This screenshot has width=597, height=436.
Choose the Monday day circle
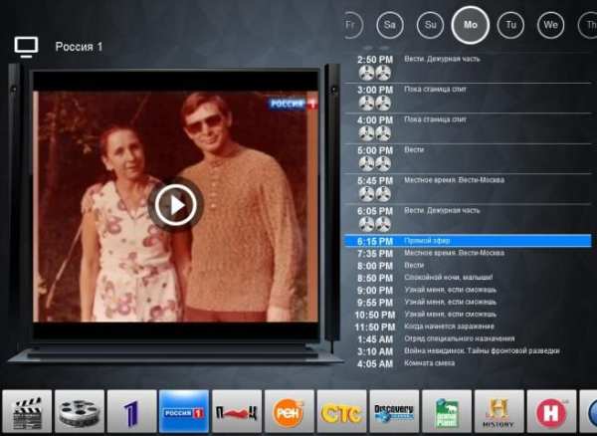click(x=471, y=25)
